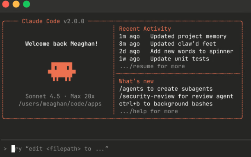Click '/security-review for review agent' tip

176,96
